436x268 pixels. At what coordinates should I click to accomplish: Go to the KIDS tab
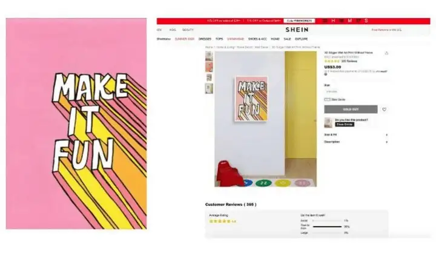(173, 30)
